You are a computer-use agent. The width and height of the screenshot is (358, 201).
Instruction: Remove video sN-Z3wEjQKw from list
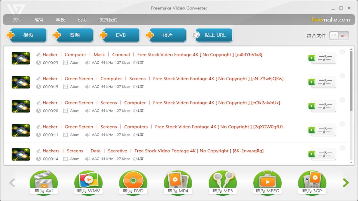tap(342, 76)
